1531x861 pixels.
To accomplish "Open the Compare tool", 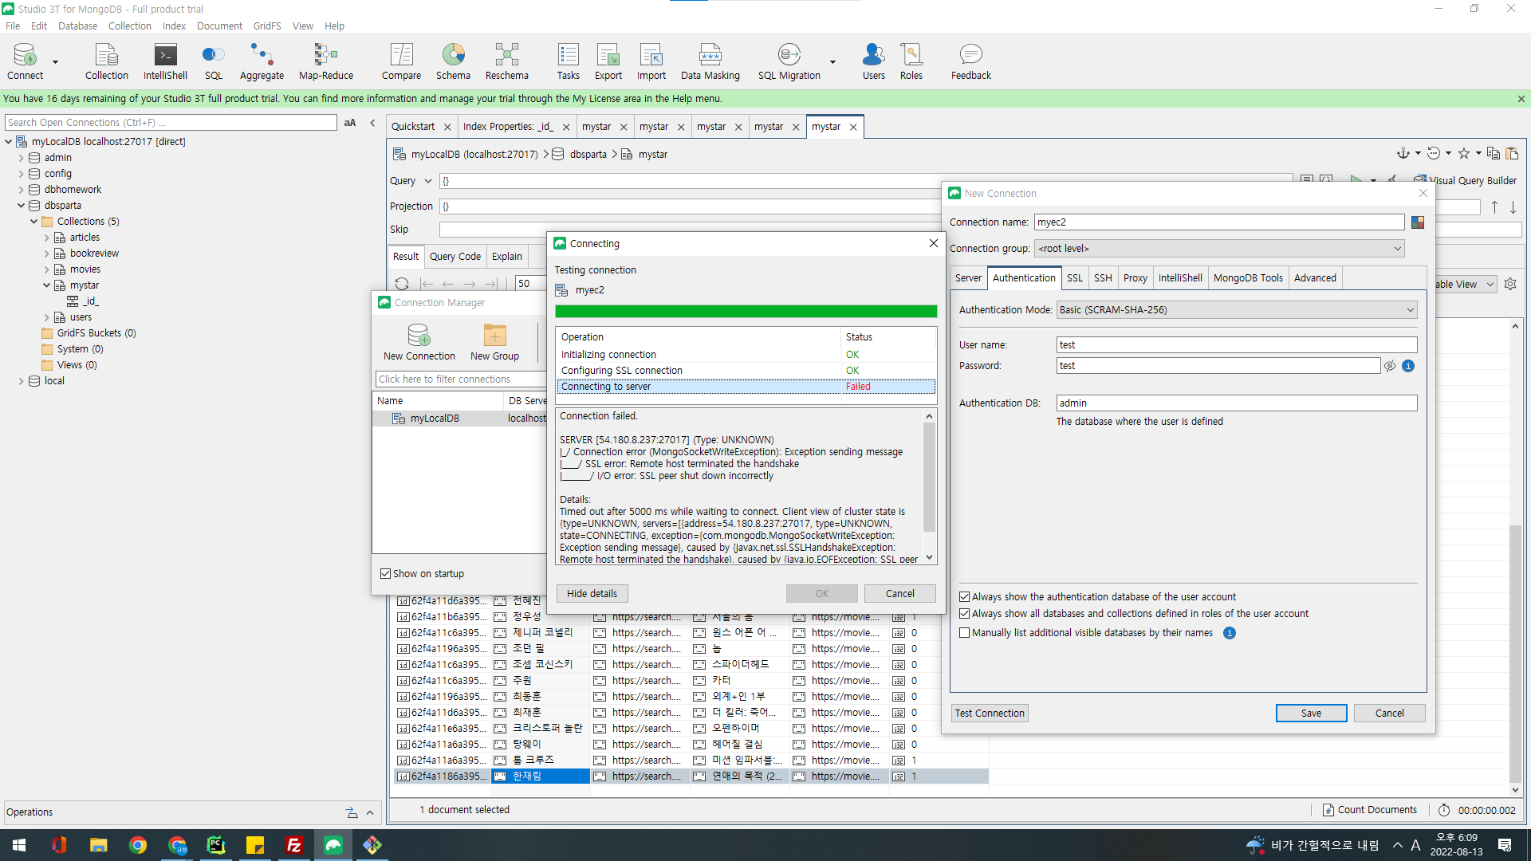I will (x=401, y=61).
